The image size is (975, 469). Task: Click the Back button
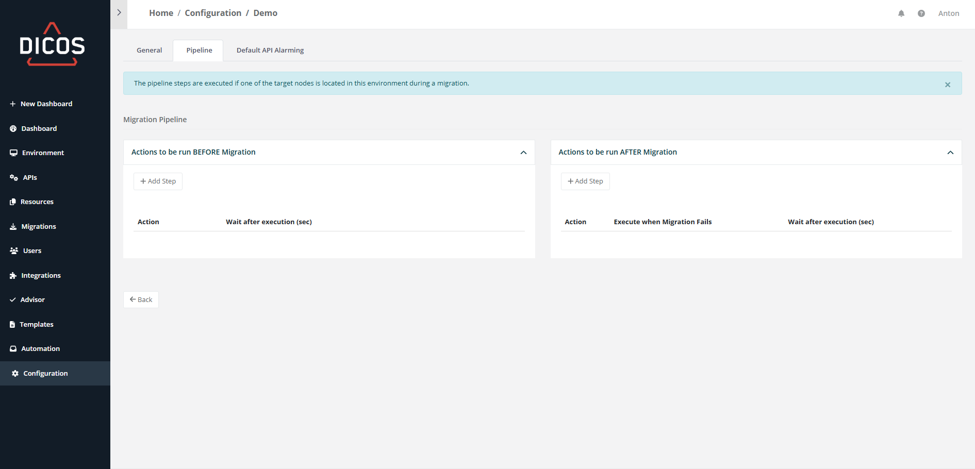pyautogui.click(x=141, y=299)
